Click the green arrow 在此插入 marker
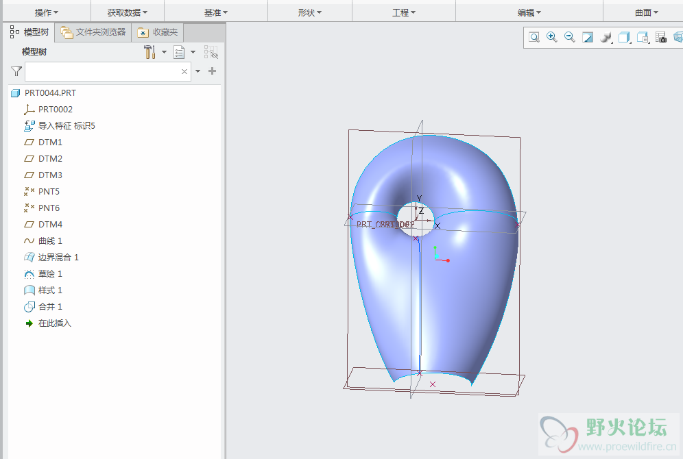Screen dimensions: 683x459 29,323
